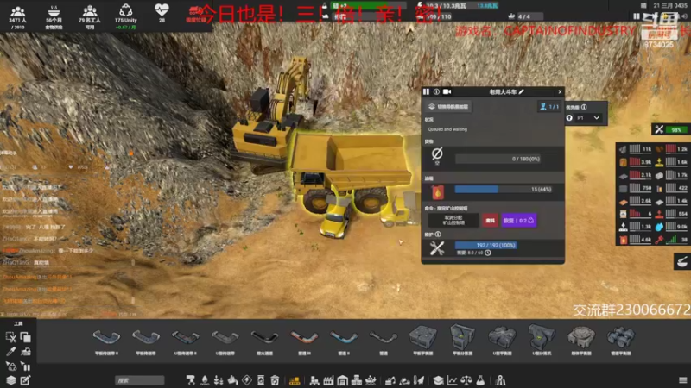The height and width of the screenshot is (388, 691).
Task: Click the red fuel canister icon
Action: click(438, 191)
